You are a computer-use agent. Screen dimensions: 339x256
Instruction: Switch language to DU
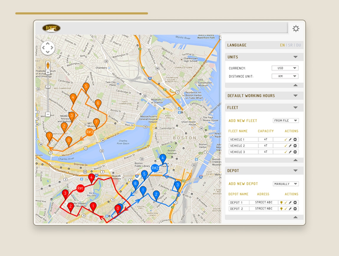click(x=299, y=45)
